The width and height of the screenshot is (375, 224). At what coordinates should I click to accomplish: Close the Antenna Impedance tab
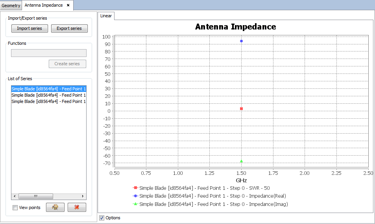coord(68,5)
